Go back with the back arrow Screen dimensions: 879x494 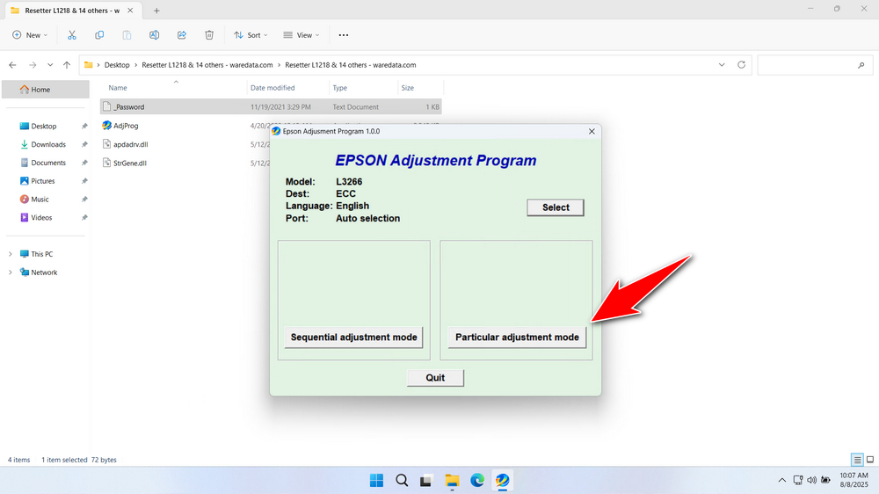pyautogui.click(x=13, y=65)
